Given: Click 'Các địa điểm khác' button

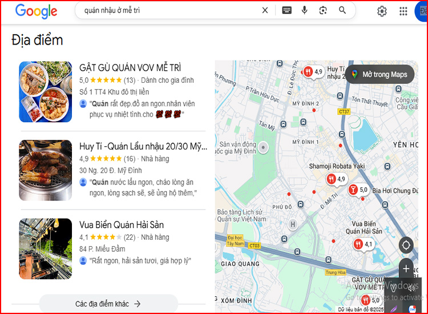Looking at the screenshot, I should pos(108,304).
